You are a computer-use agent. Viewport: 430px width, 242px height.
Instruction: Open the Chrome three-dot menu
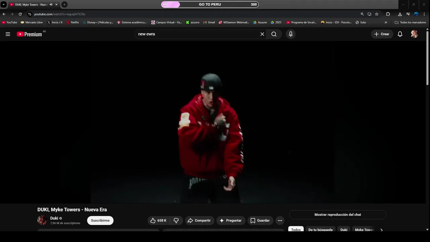coord(424,14)
